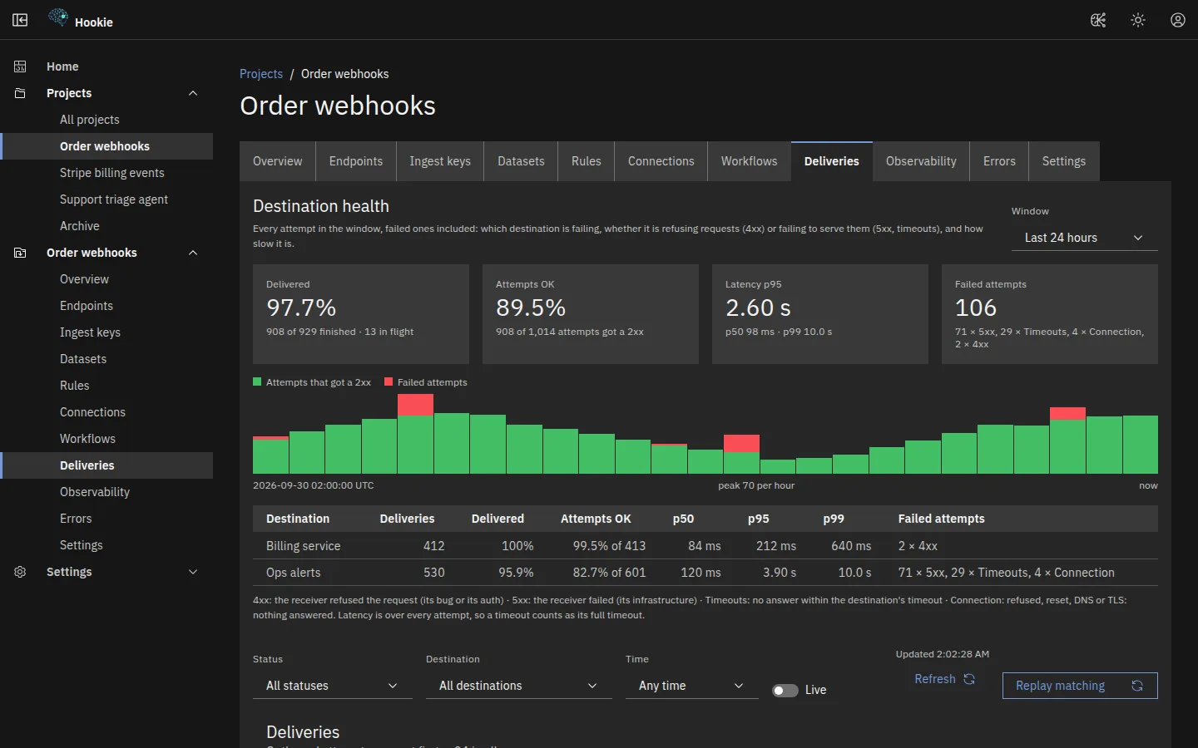Open the Time Any time dropdown
This screenshot has height=748, width=1198.
click(x=692, y=686)
